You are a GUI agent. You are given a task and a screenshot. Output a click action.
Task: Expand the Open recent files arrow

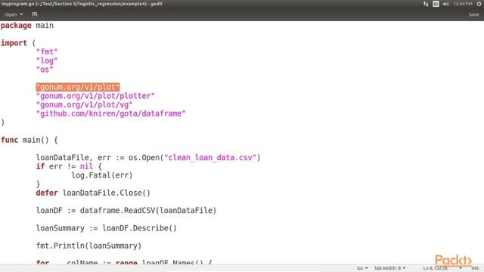[21, 14]
